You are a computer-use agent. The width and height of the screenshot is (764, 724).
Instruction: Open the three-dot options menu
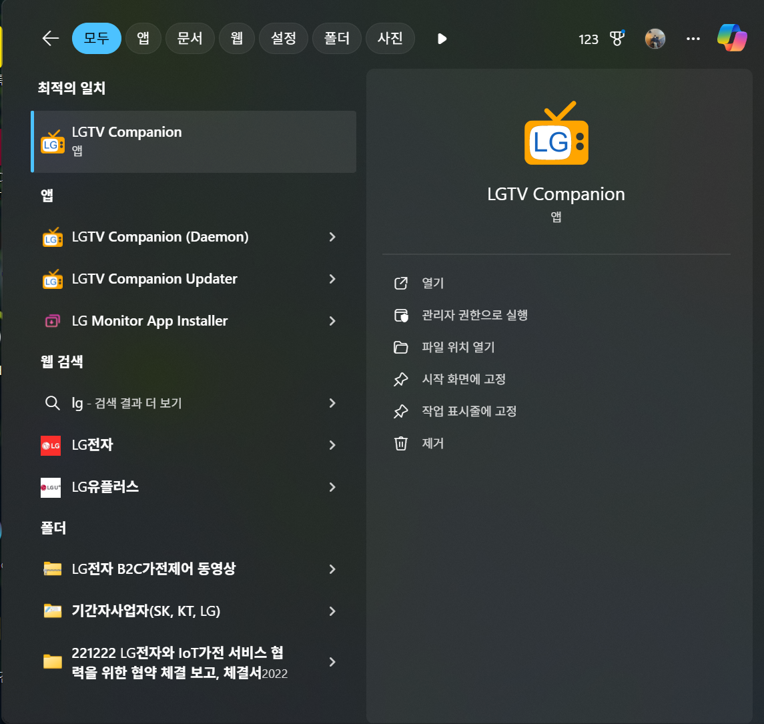[x=693, y=39]
